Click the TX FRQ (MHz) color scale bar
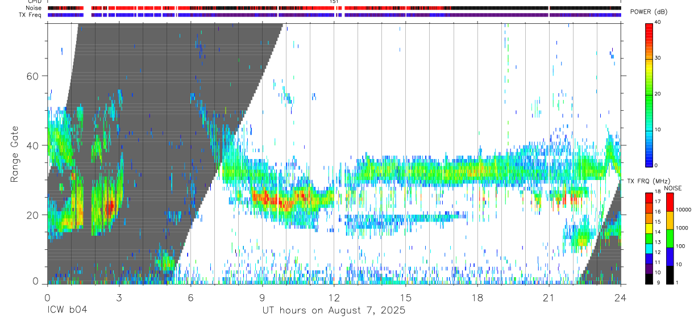This screenshot has height=322, width=698. [x=649, y=238]
